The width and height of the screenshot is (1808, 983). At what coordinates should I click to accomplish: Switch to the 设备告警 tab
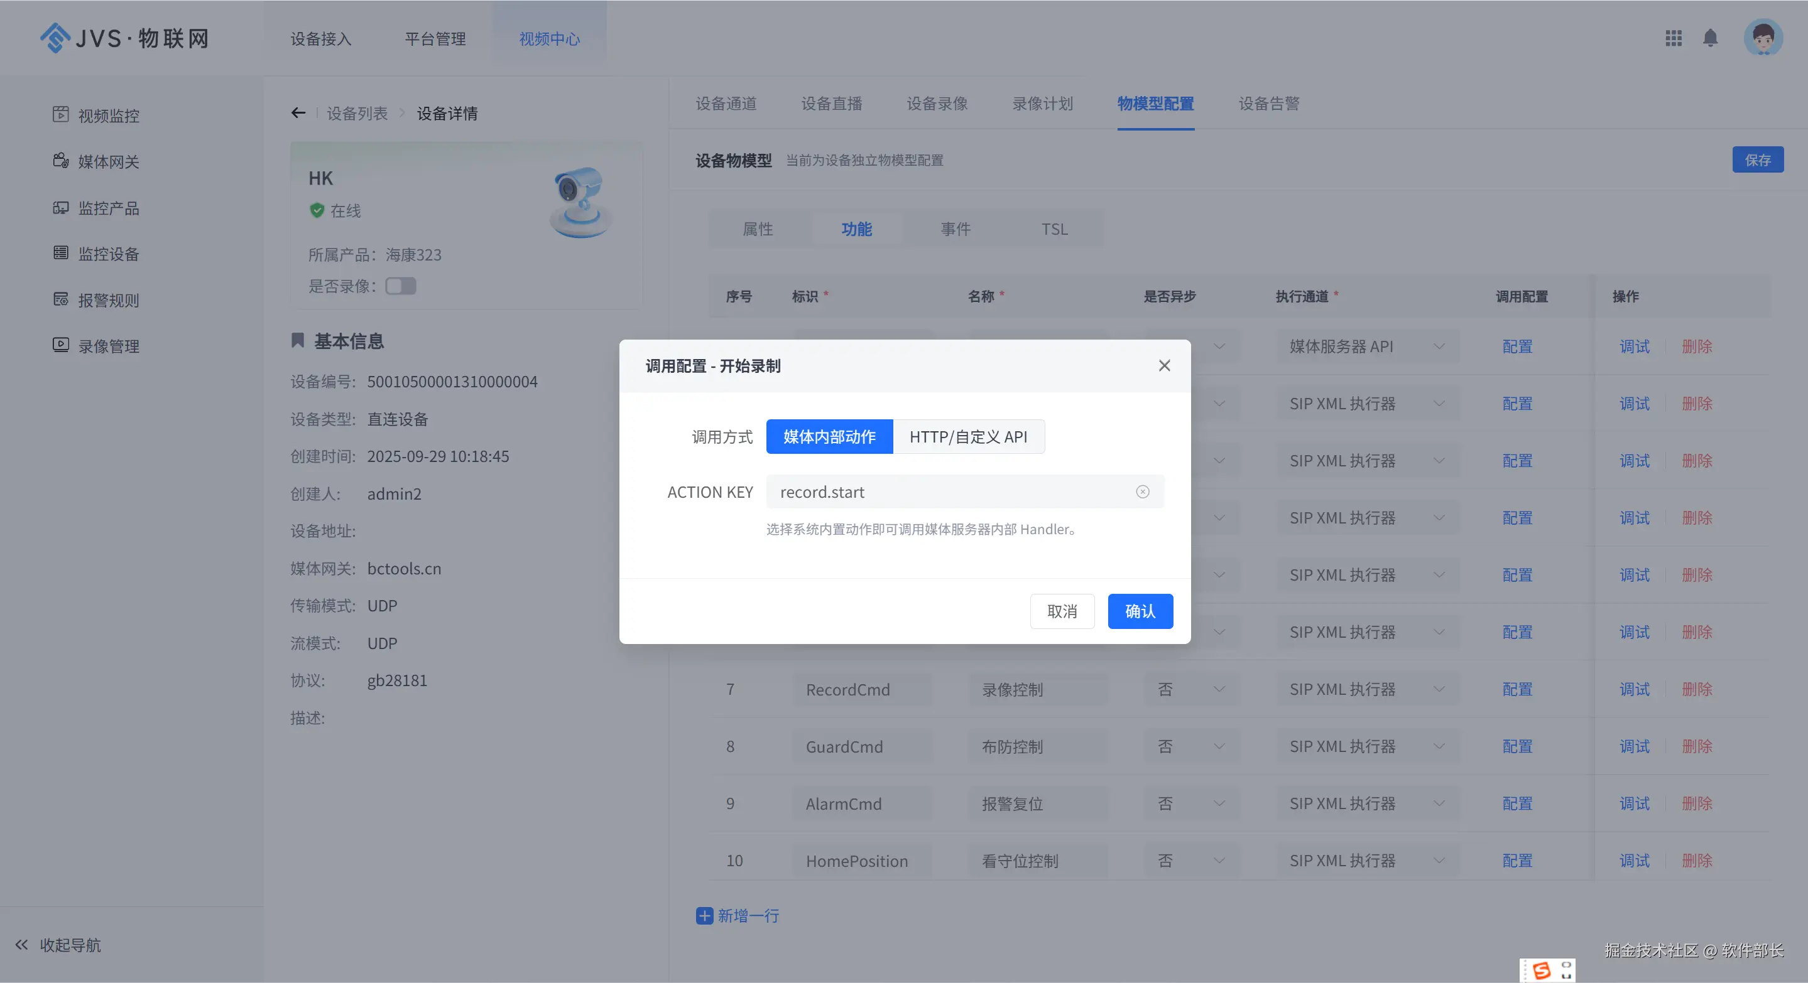(1268, 104)
